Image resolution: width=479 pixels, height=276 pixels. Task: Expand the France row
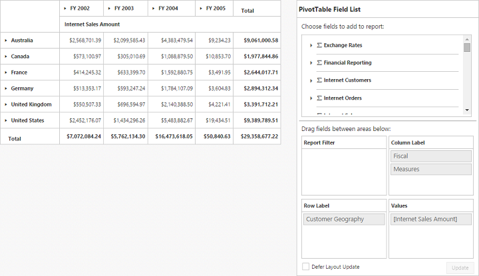point(6,72)
